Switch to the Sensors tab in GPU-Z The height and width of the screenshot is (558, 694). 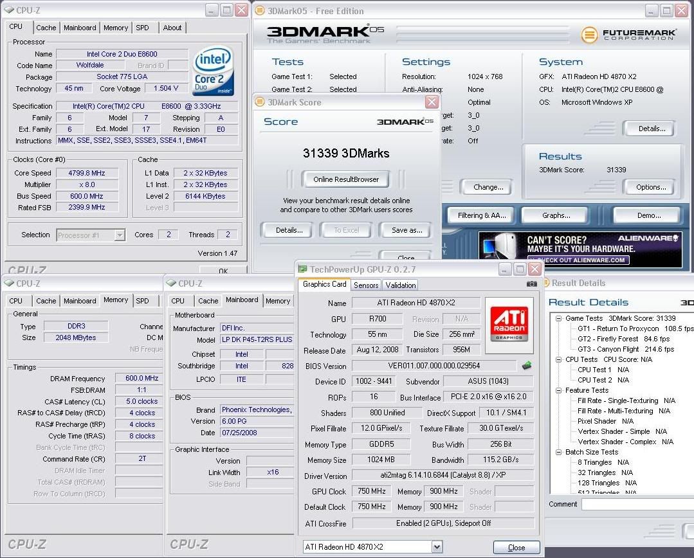pyautogui.click(x=366, y=285)
